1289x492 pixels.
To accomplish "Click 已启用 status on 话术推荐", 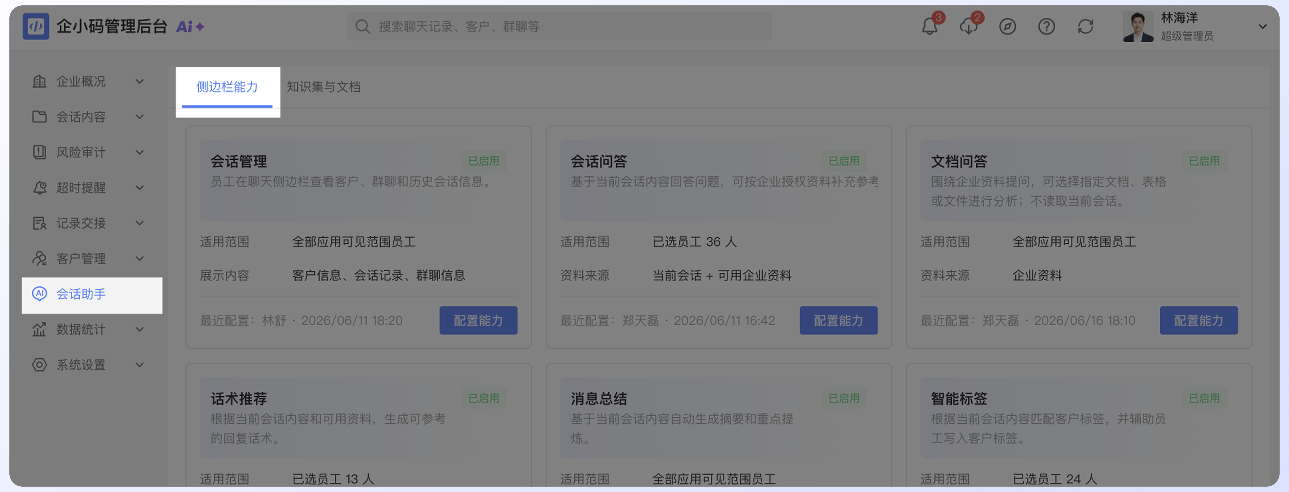I will (484, 398).
